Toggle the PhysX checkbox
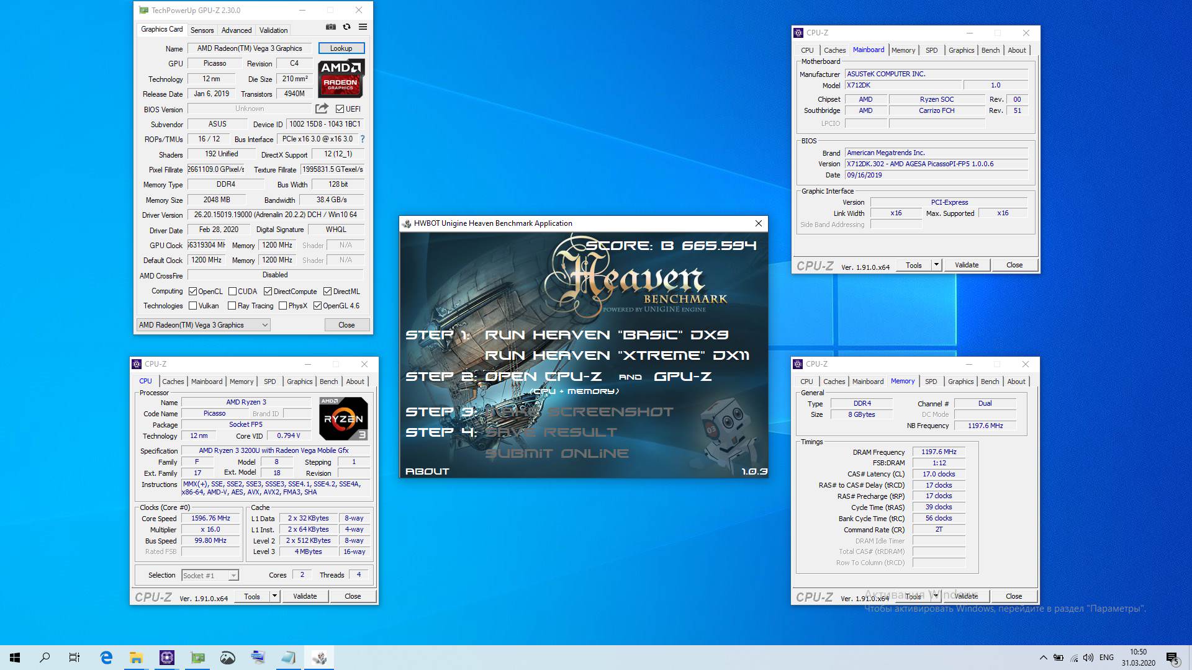 point(282,306)
